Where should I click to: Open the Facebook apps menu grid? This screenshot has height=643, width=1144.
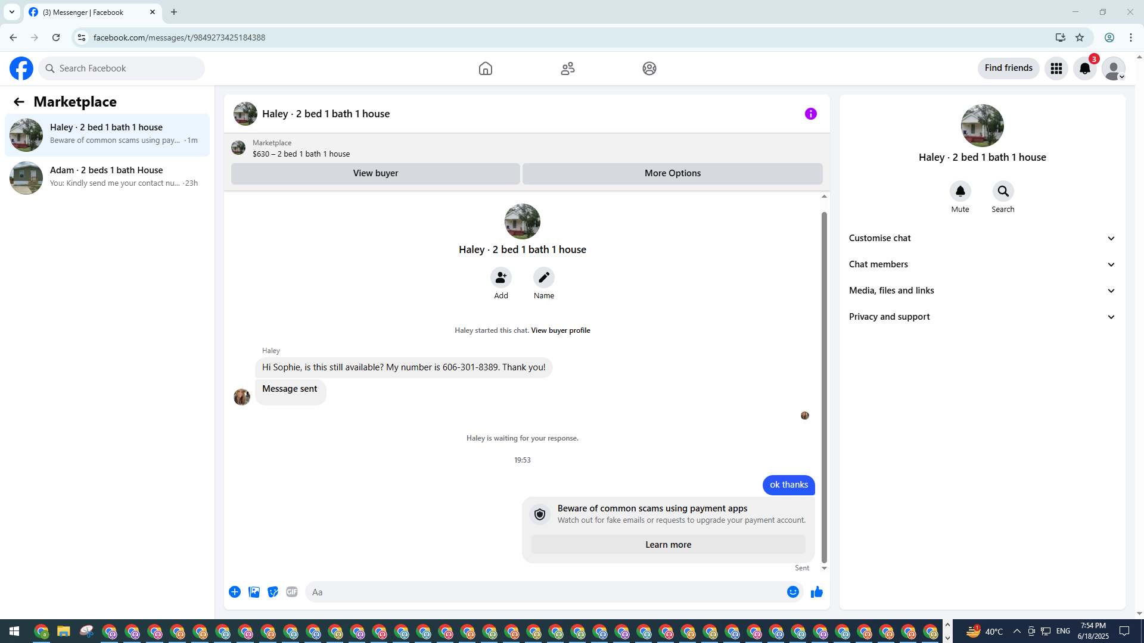tap(1056, 68)
